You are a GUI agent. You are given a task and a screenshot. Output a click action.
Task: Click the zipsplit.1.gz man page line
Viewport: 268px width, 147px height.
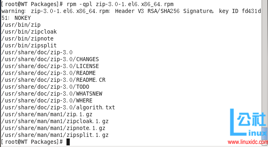55,135
